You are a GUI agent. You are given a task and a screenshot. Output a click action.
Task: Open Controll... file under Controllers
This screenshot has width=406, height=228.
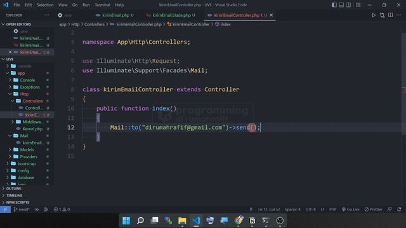click(33, 108)
